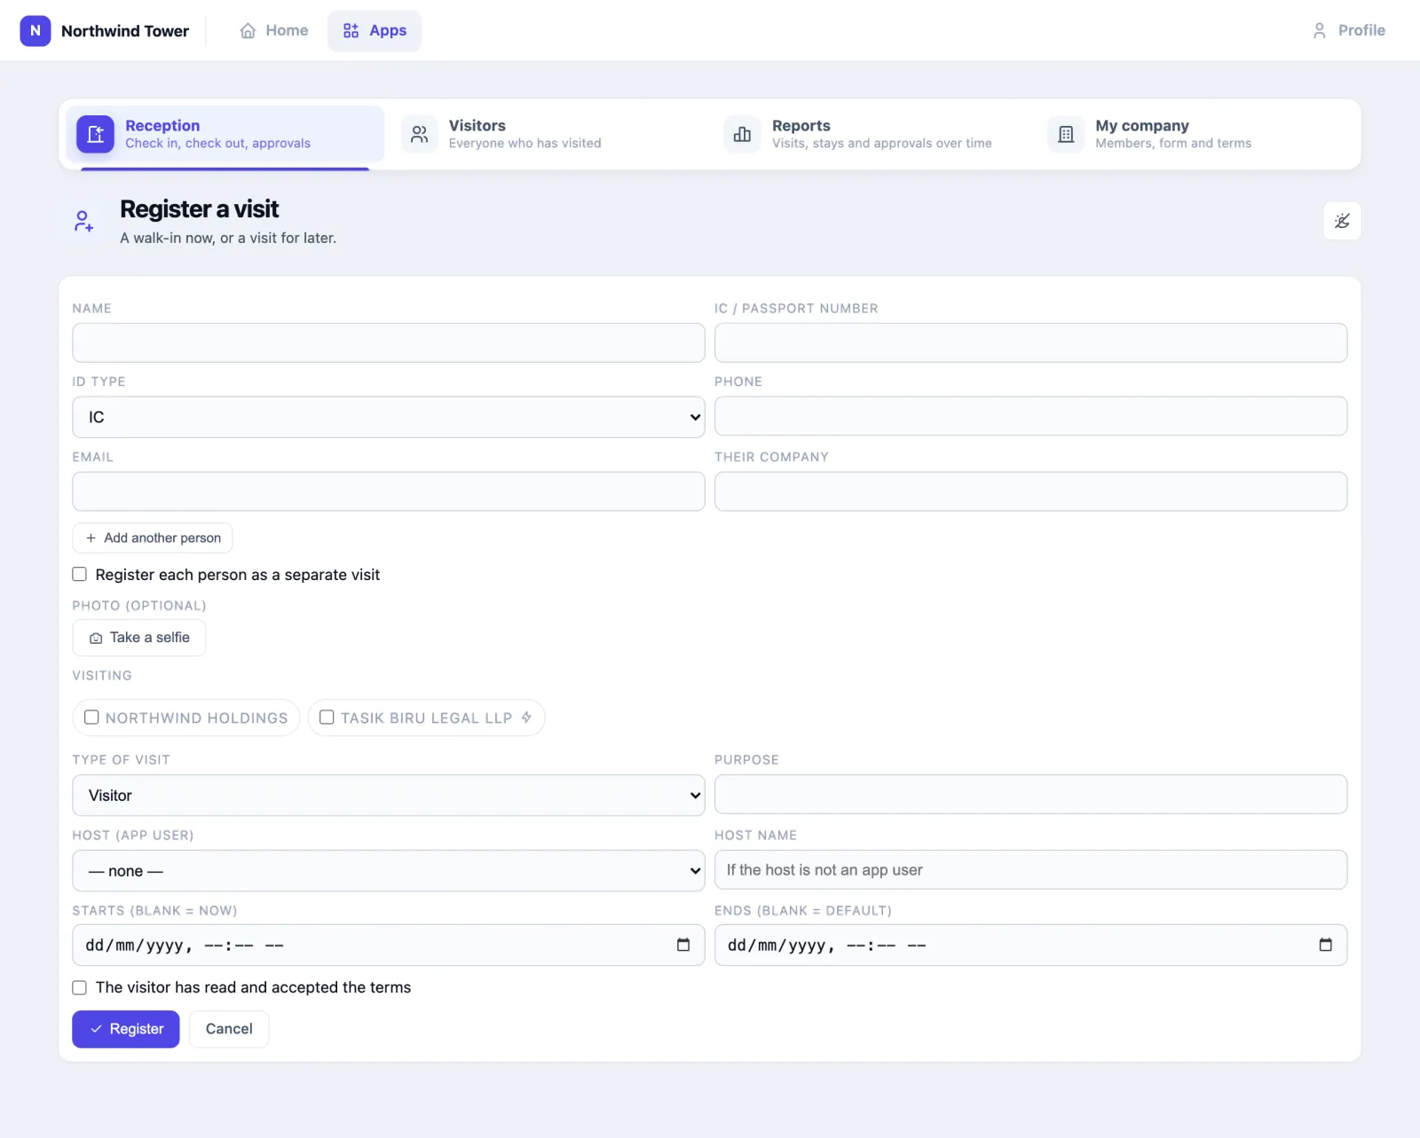Click the magic wand button beside the heading
This screenshot has width=1420, height=1138.
click(x=1342, y=221)
